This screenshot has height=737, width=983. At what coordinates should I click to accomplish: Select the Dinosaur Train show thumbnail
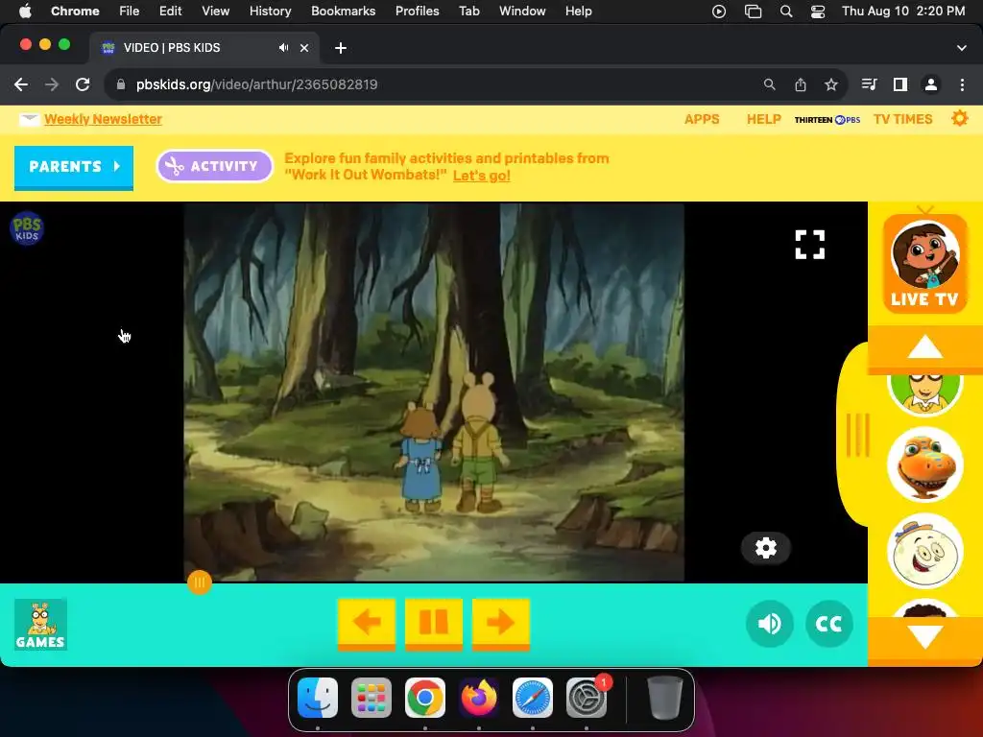(924, 464)
